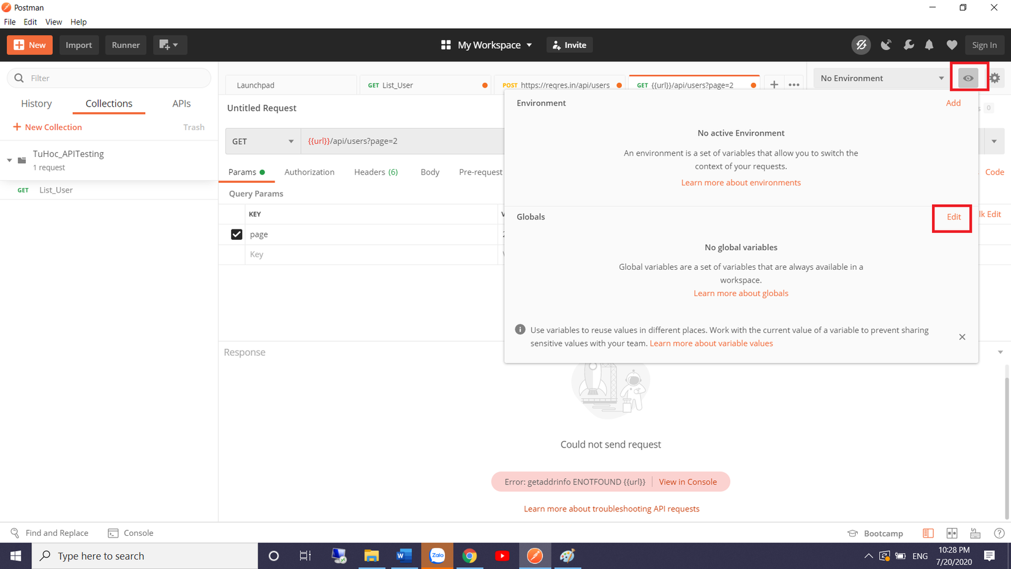Switch to two pane view icon
This screenshot has width=1011, height=569.
point(952,533)
